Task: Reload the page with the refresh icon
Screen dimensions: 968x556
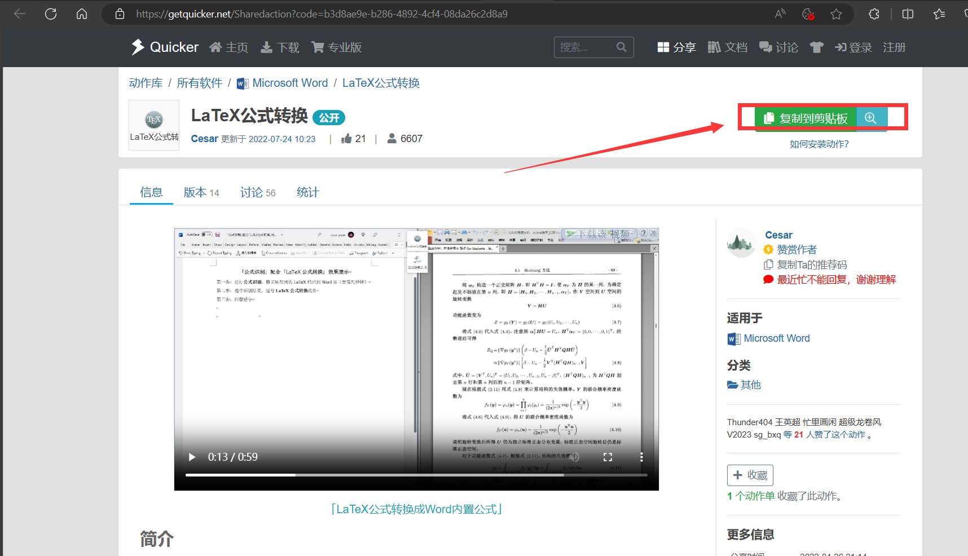Action: click(x=51, y=14)
